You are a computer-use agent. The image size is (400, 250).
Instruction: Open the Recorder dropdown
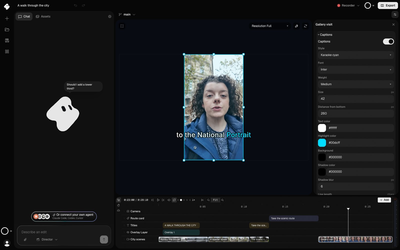point(348,5)
